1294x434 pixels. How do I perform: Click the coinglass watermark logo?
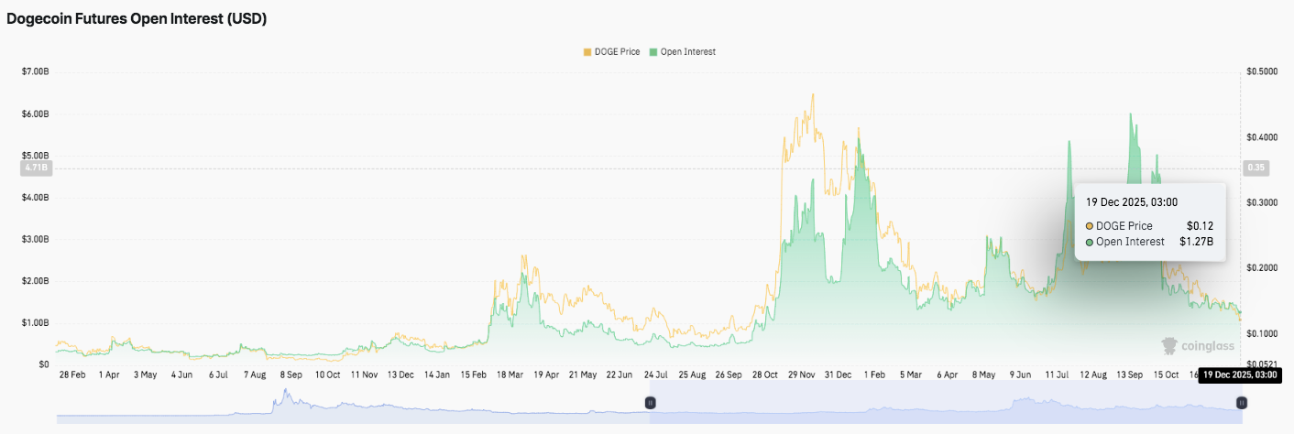(x=1197, y=345)
